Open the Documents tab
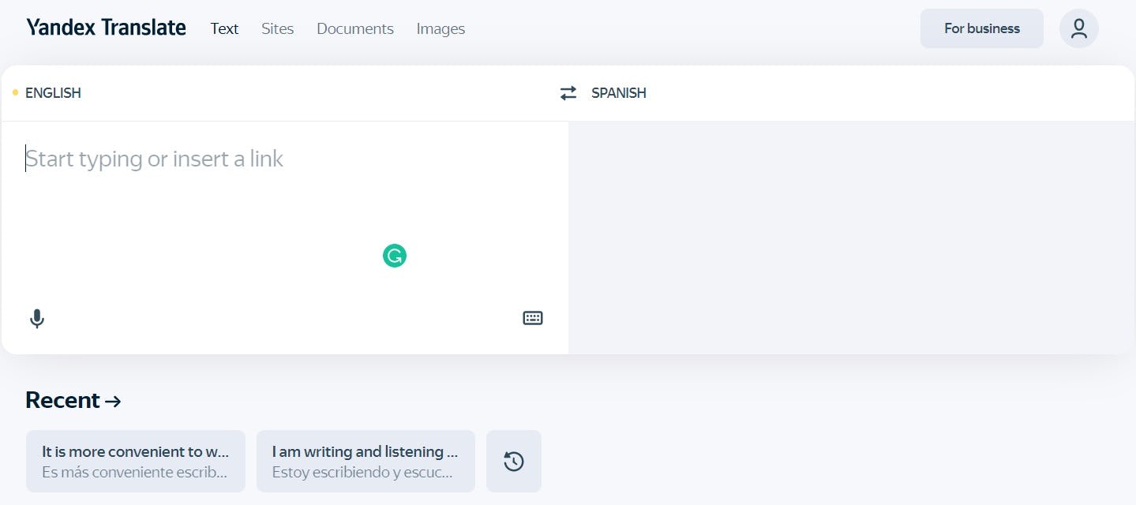The height and width of the screenshot is (505, 1136). pyautogui.click(x=354, y=29)
